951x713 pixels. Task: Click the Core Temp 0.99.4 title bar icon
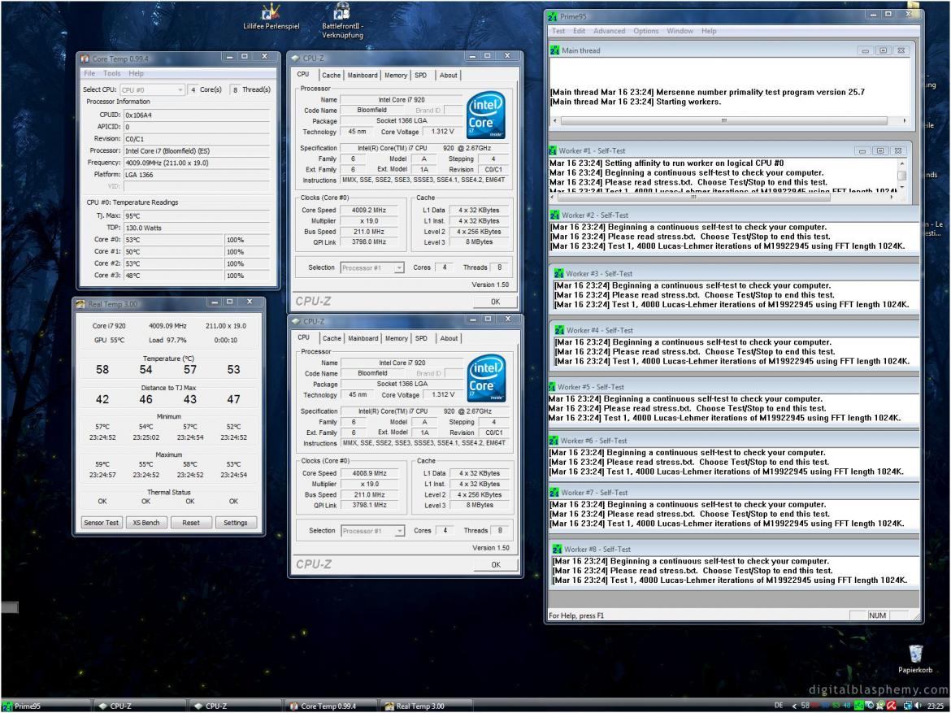click(85, 59)
